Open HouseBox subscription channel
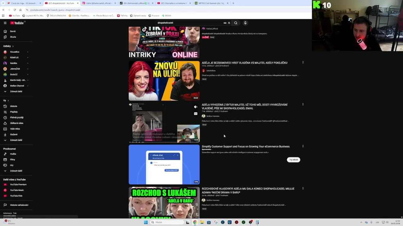The height and width of the screenshot is (226, 403). coord(14,52)
